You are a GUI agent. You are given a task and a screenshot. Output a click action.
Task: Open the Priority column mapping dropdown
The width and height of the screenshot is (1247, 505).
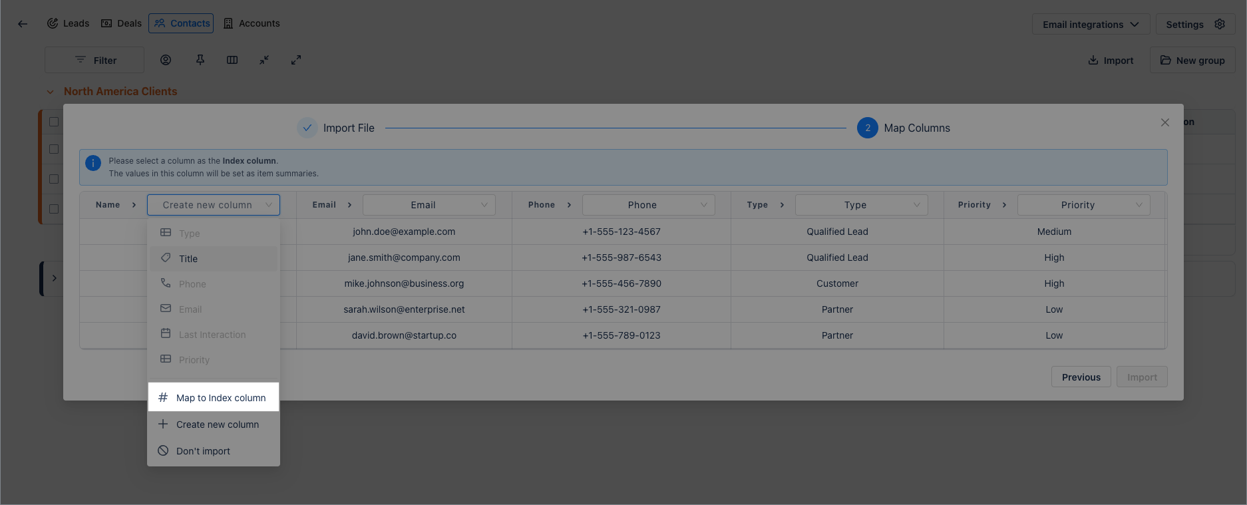1083,205
